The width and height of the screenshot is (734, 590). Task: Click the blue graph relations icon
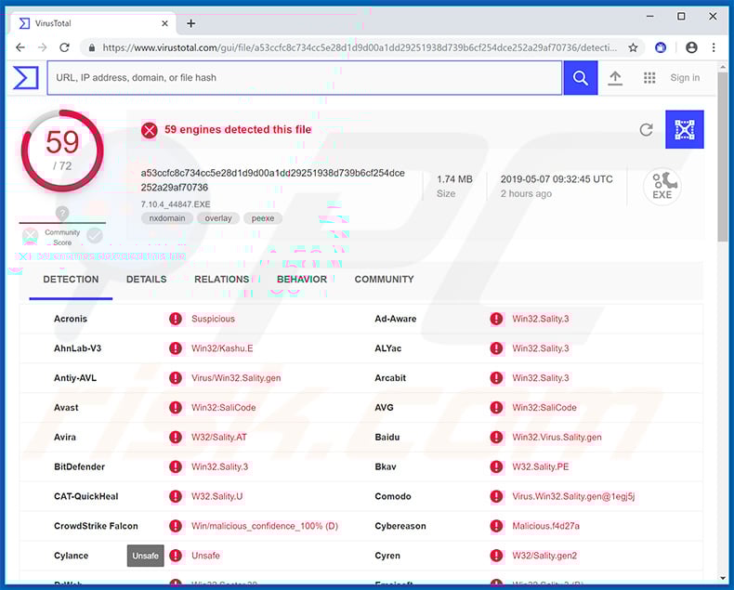coord(685,129)
